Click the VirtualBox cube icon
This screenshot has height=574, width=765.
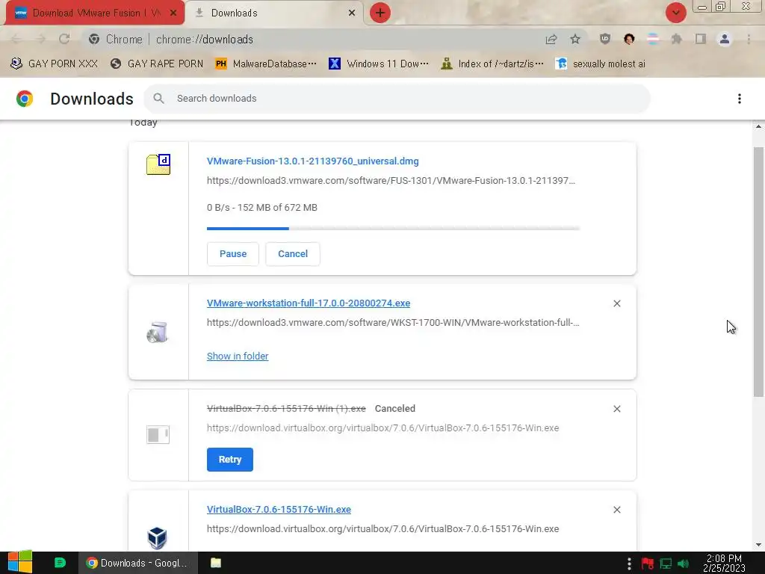pos(157,538)
